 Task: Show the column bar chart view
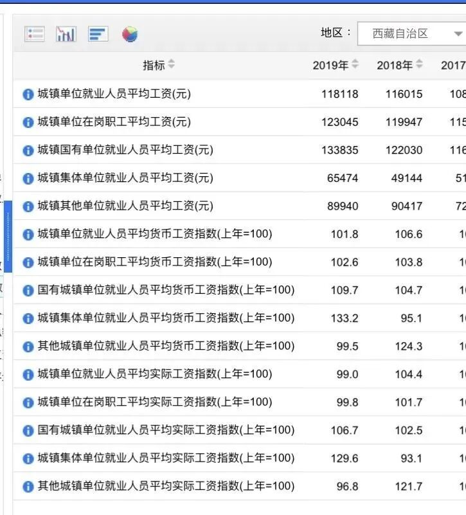pos(66,34)
